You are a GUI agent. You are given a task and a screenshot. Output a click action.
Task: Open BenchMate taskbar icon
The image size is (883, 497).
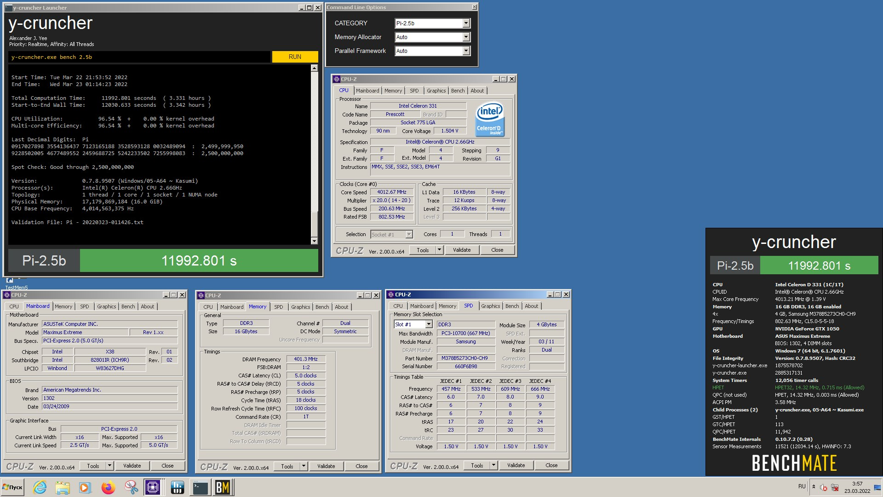click(x=223, y=487)
